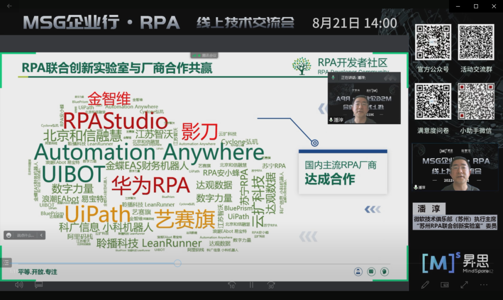Rewind the video 10 seconds
This screenshot has width=503, height=300.
[x=231, y=285]
